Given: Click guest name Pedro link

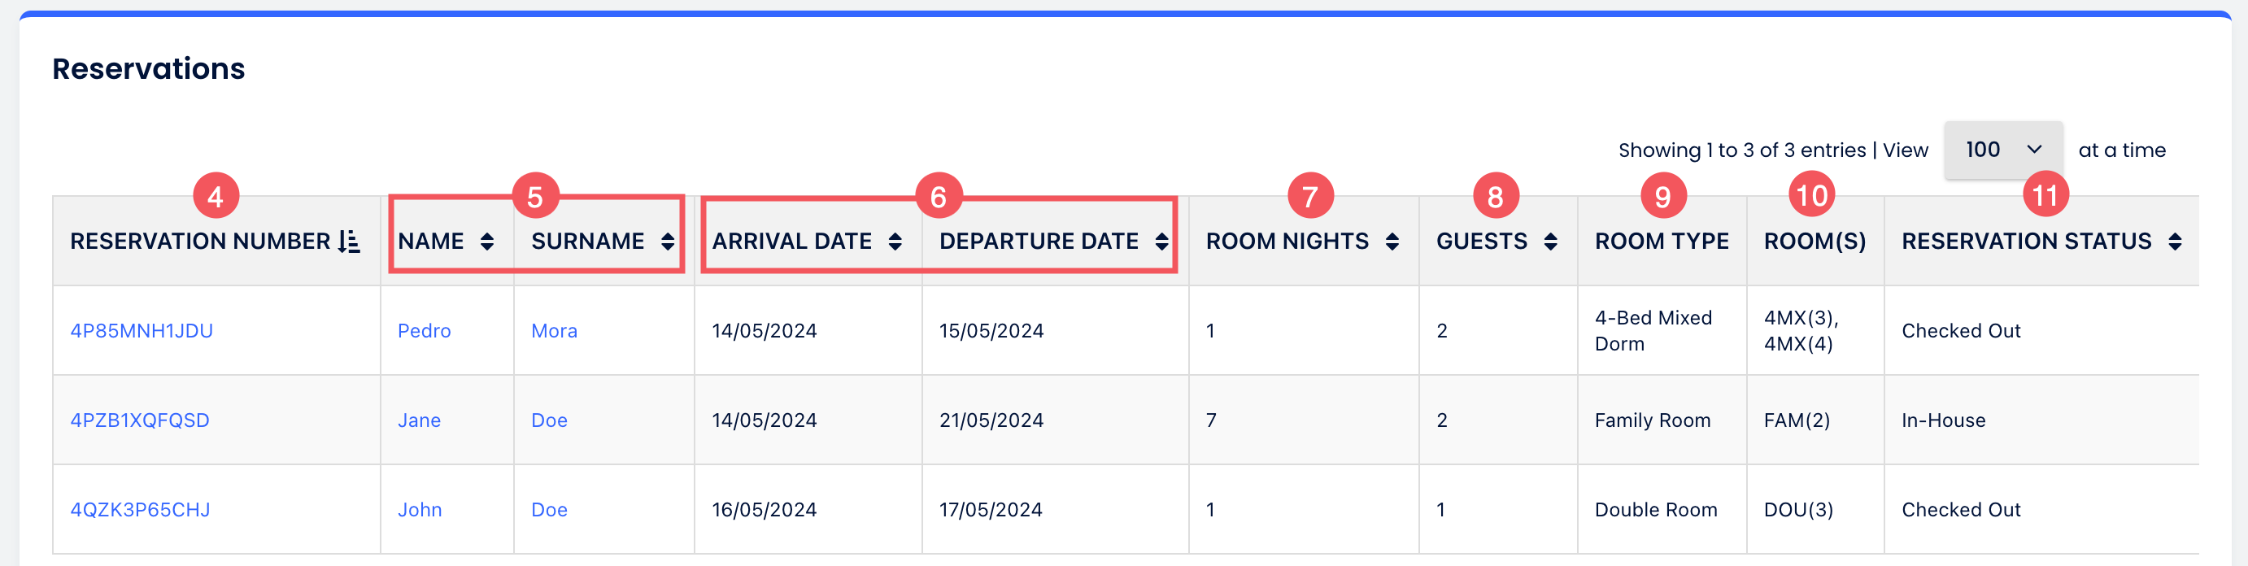Looking at the screenshot, I should coord(424,332).
